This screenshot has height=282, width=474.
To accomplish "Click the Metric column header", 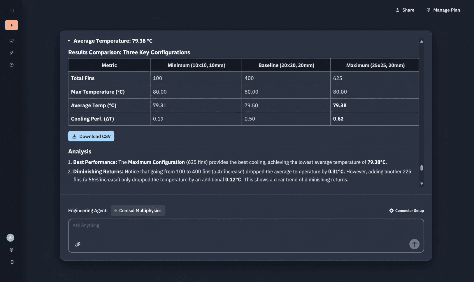I will [109, 65].
